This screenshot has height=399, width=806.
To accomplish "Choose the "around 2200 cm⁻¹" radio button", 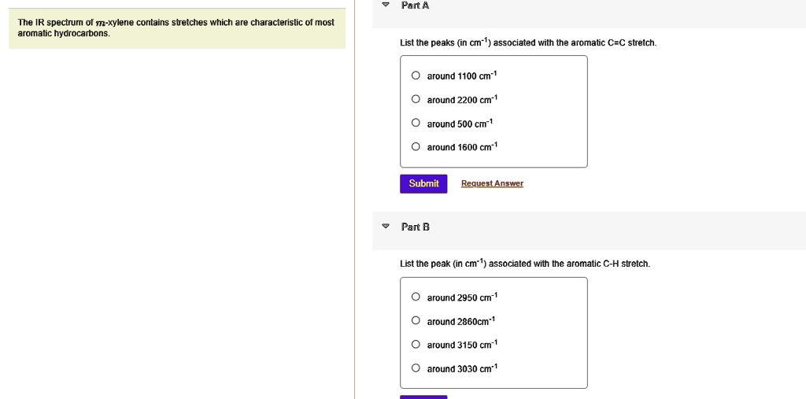I will point(416,100).
